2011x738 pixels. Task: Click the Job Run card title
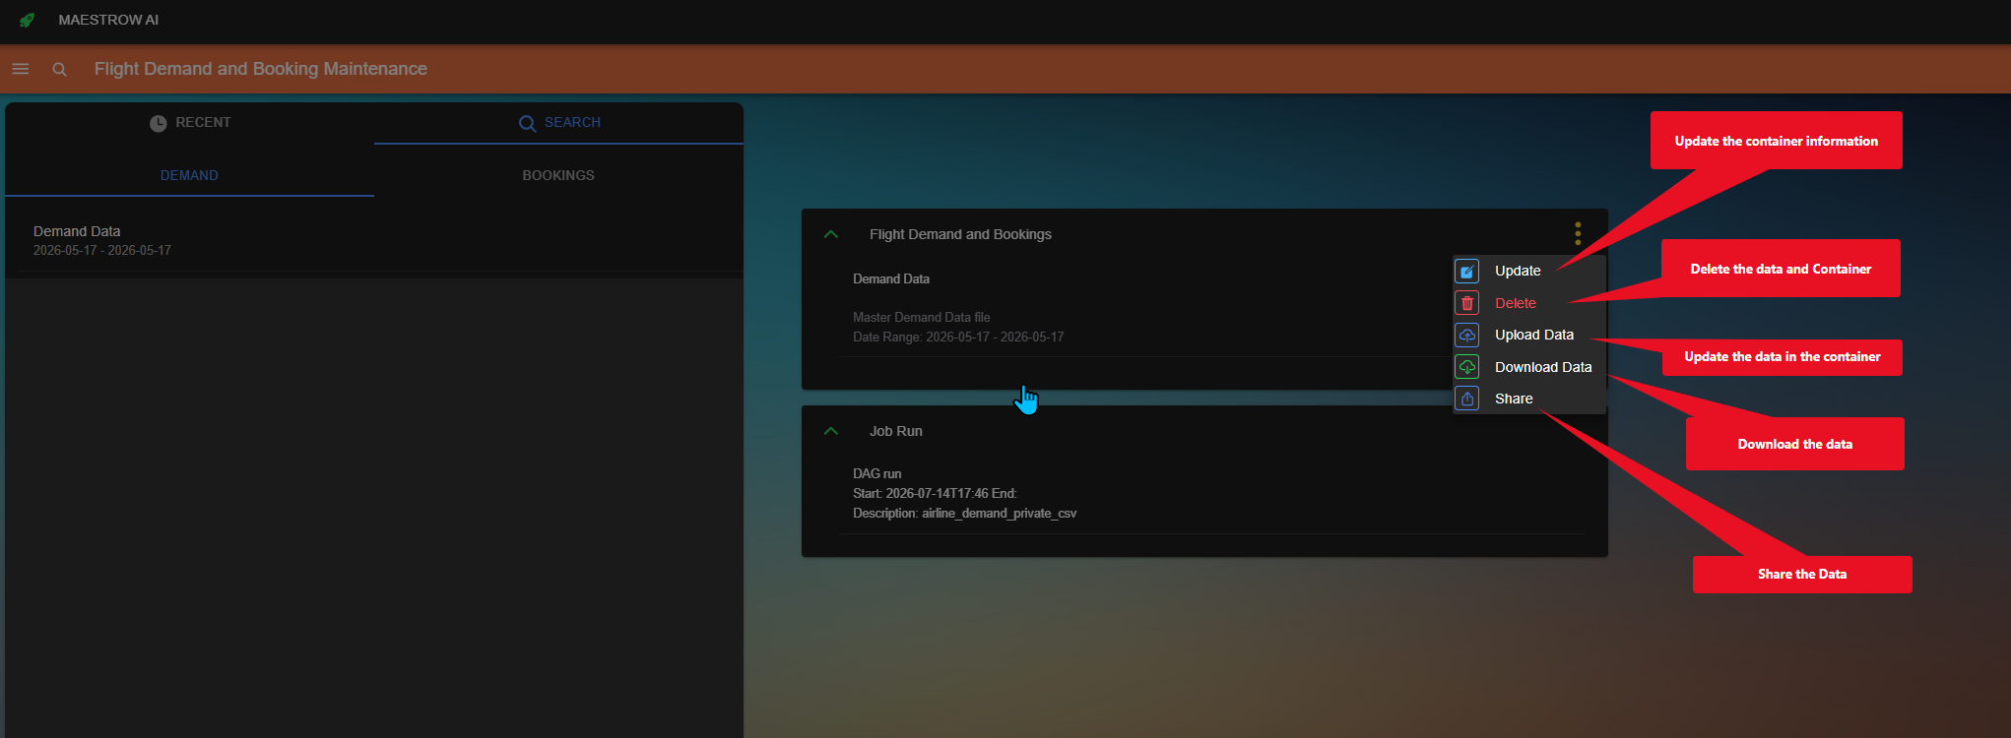tap(896, 431)
